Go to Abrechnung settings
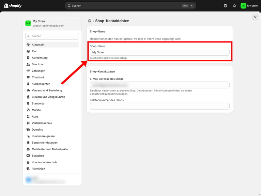The width and height of the screenshot is (261, 196). (39, 58)
